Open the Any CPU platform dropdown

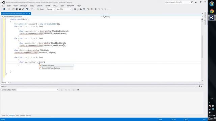[64, 9]
